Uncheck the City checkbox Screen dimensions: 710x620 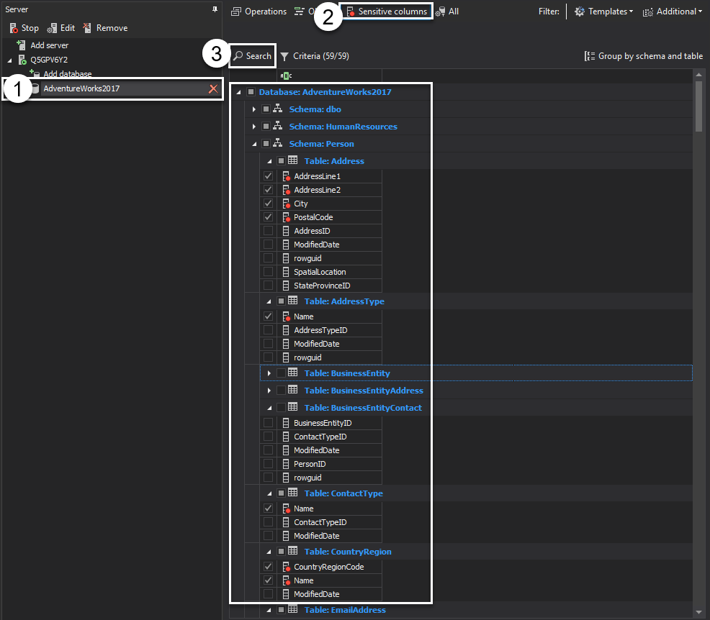click(268, 204)
